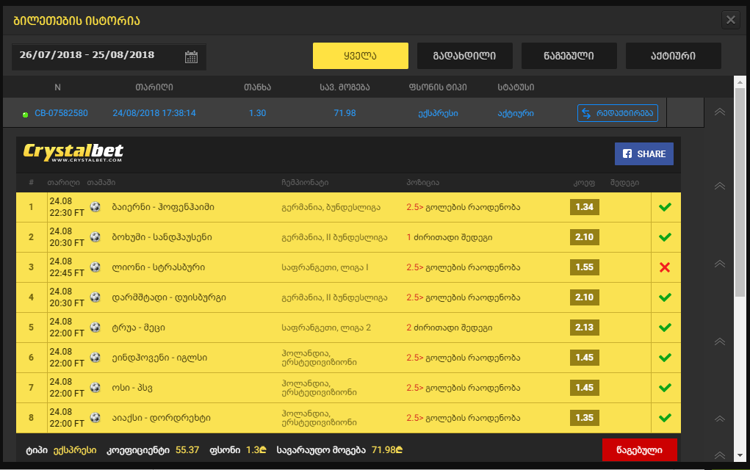
Task: Click the თარიღი column header in ticket list
Action: point(154,87)
